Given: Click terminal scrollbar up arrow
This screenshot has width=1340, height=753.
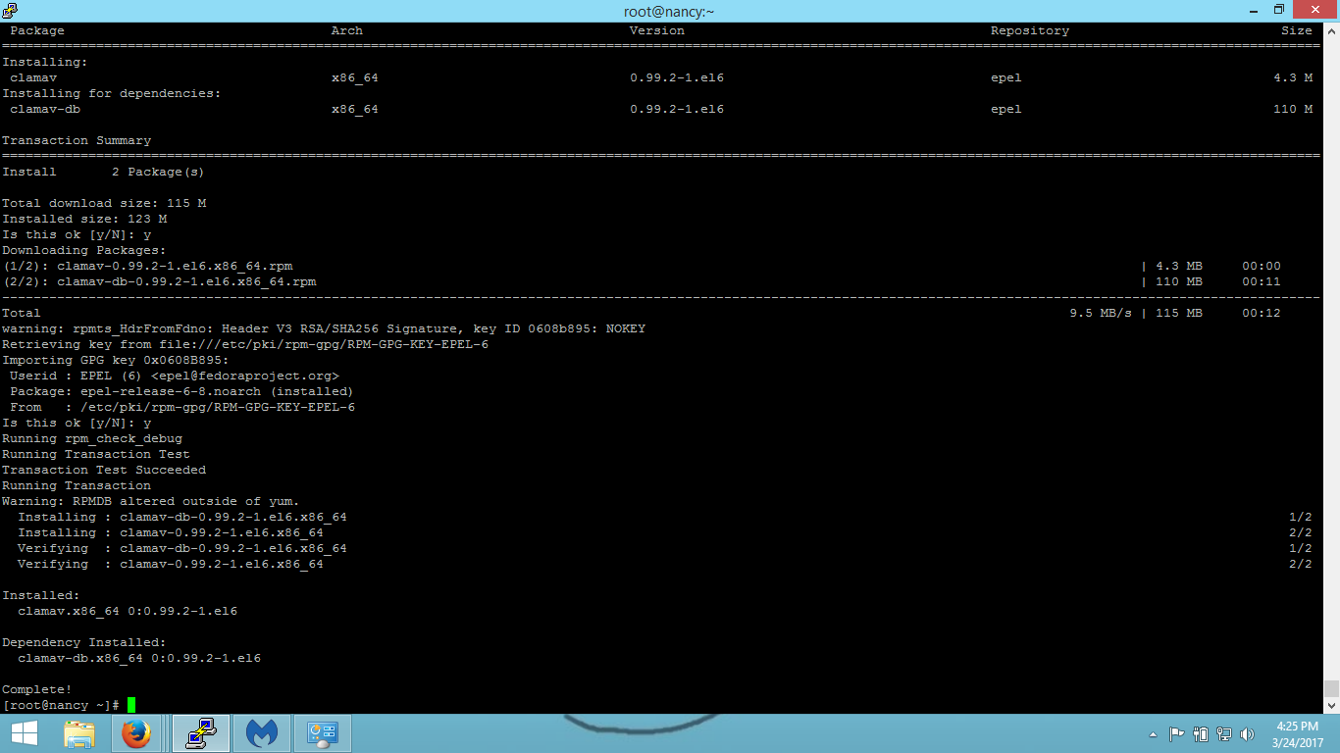Looking at the screenshot, I should click(1331, 30).
